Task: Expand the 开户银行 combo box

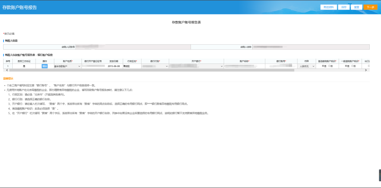Action: tap(196, 66)
